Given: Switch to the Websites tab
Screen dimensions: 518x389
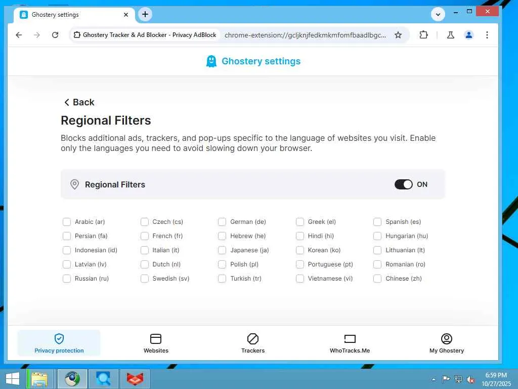Looking at the screenshot, I should (156, 343).
